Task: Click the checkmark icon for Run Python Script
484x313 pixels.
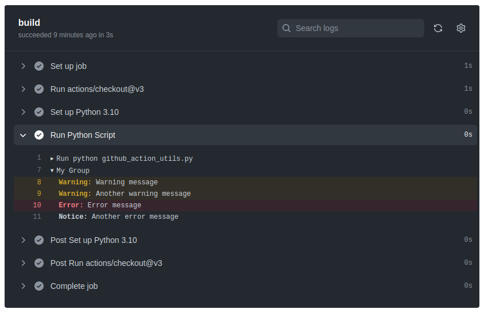Action: [x=39, y=135]
